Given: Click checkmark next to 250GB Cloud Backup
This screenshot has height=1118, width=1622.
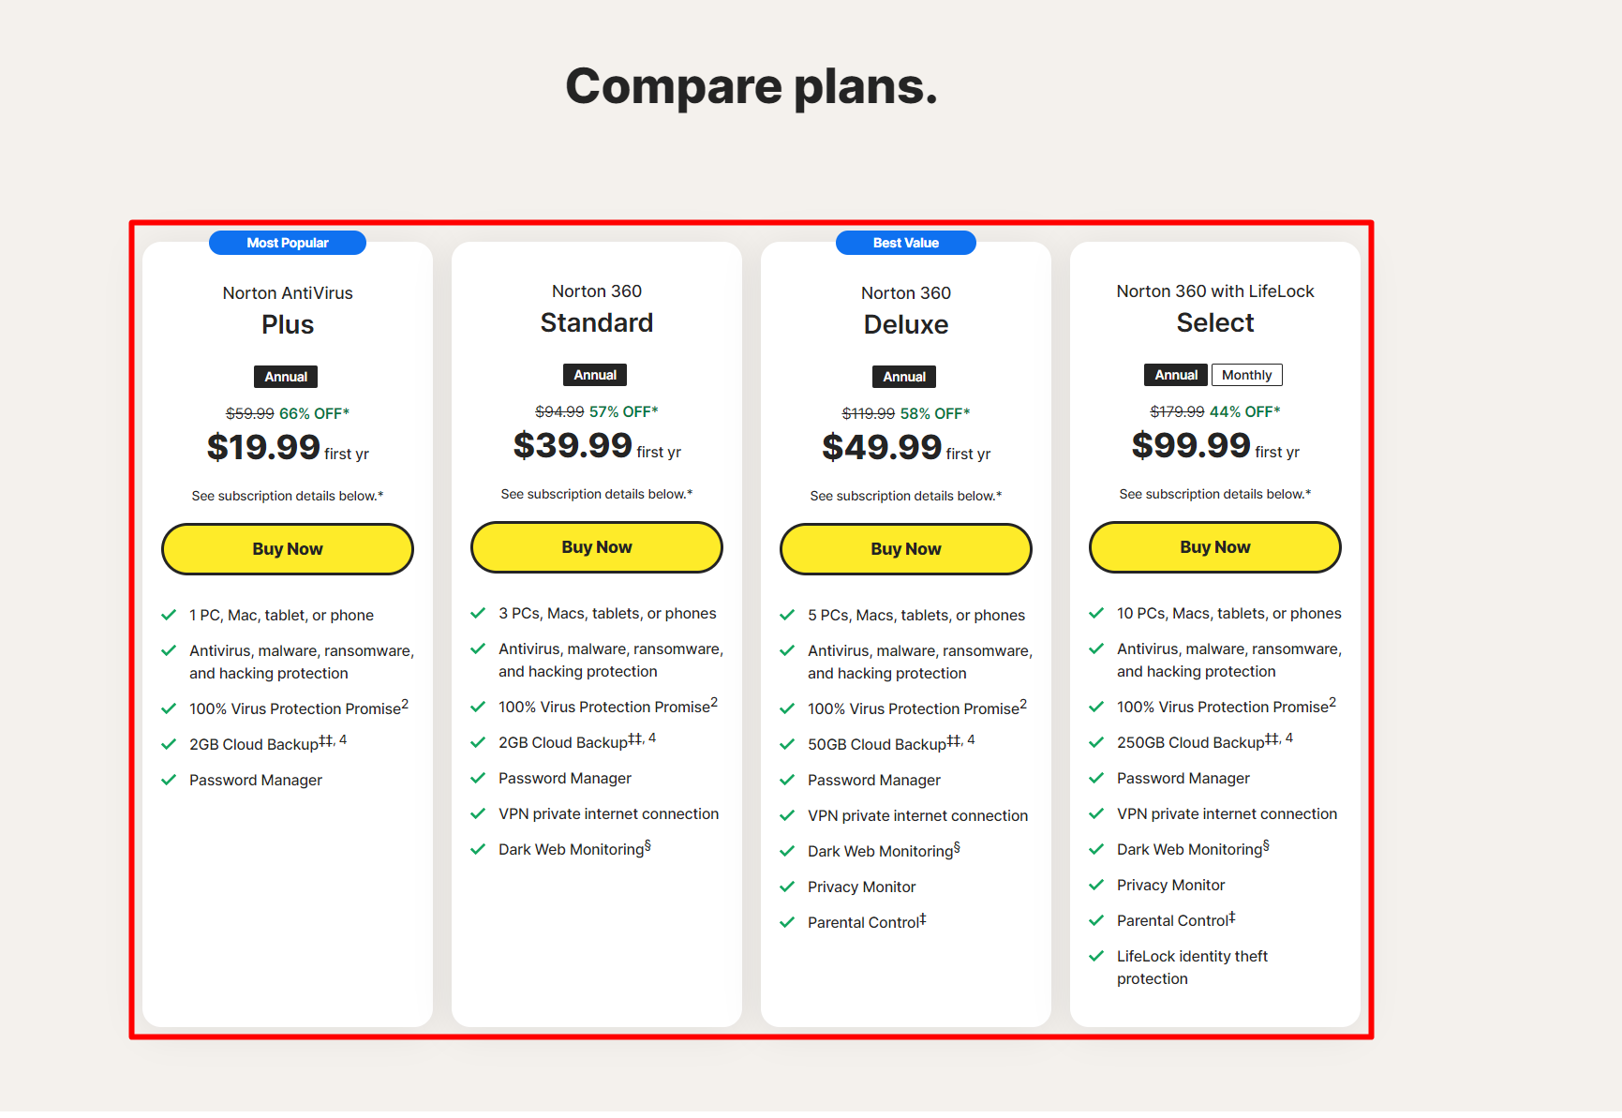Looking at the screenshot, I should [1096, 742].
